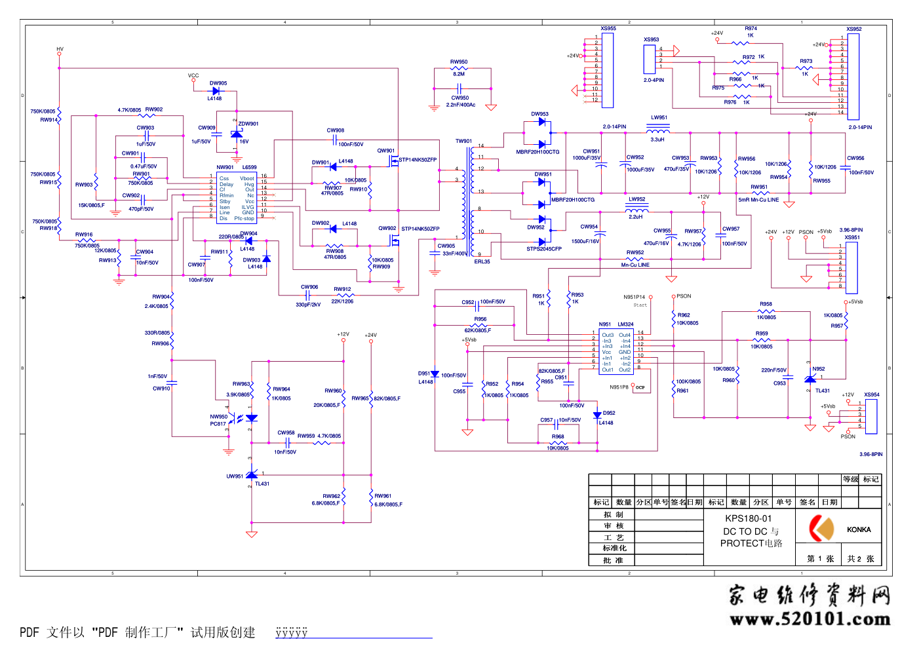The height and width of the screenshot is (650, 919).
Task: Click the N951 LM324 IC block
Action: [x=616, y=352]
